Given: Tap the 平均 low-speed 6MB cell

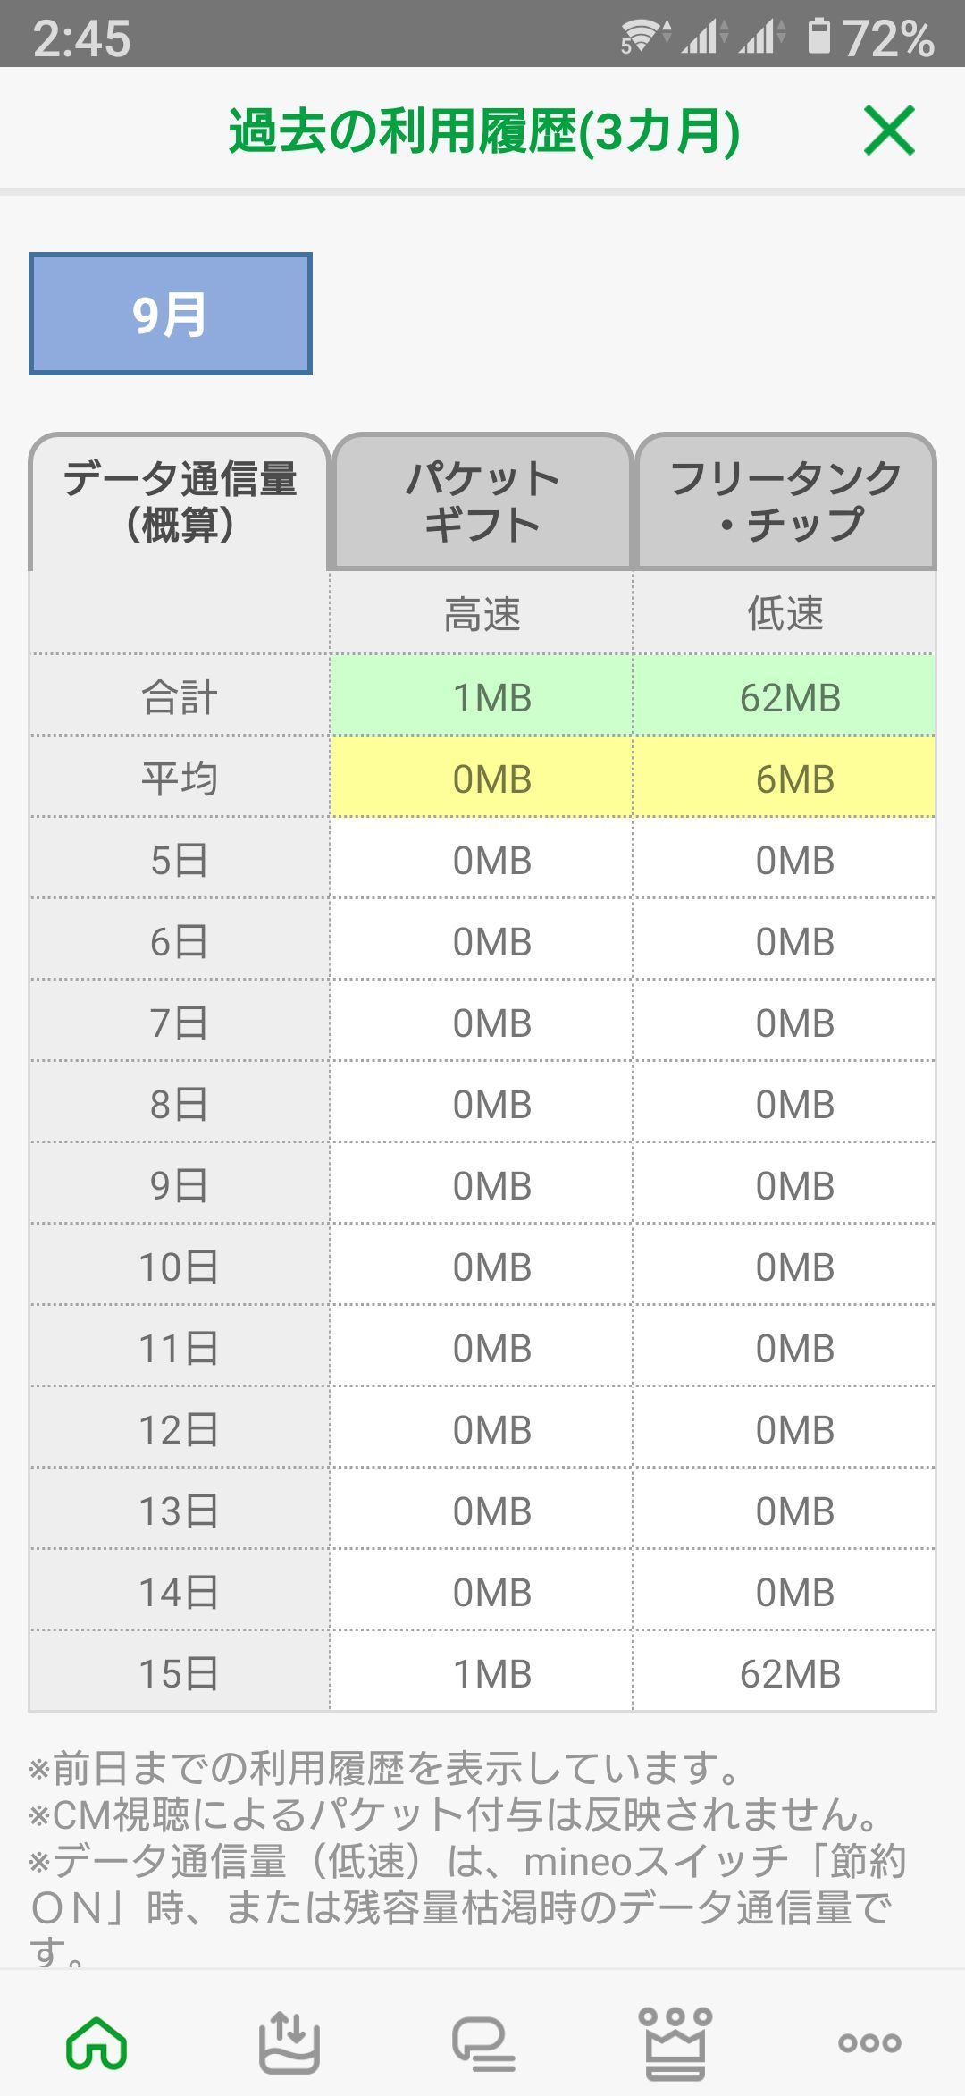Looking at the screenshot, I should [785, 779].
